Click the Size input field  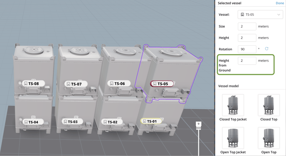click(x=247, y=27)
